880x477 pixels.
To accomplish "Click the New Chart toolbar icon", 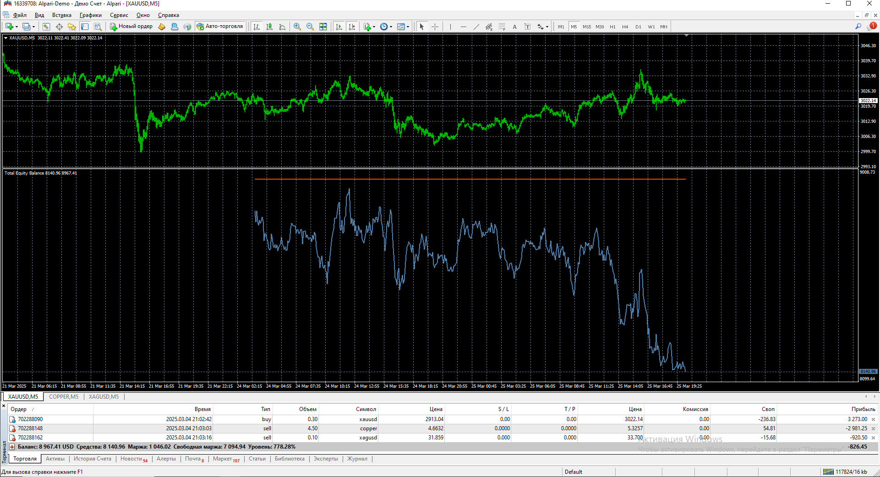I will pyautogui.click(x=9, y=27).
